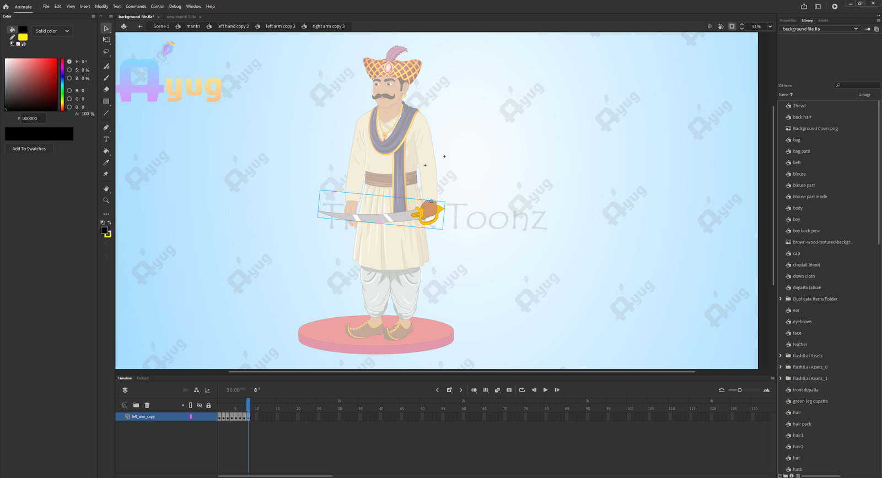
Task: Open the 51% stage zoom dropdown
Action: [762, 26]
